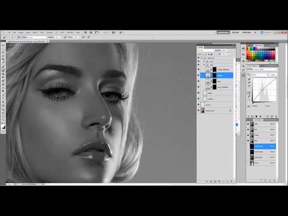Open the CS Live menu

coord(266,32)
